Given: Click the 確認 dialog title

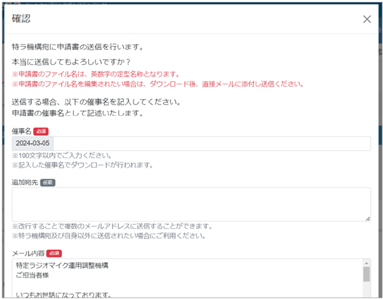Looking at the screenshot, I should [x=22, y=19].
